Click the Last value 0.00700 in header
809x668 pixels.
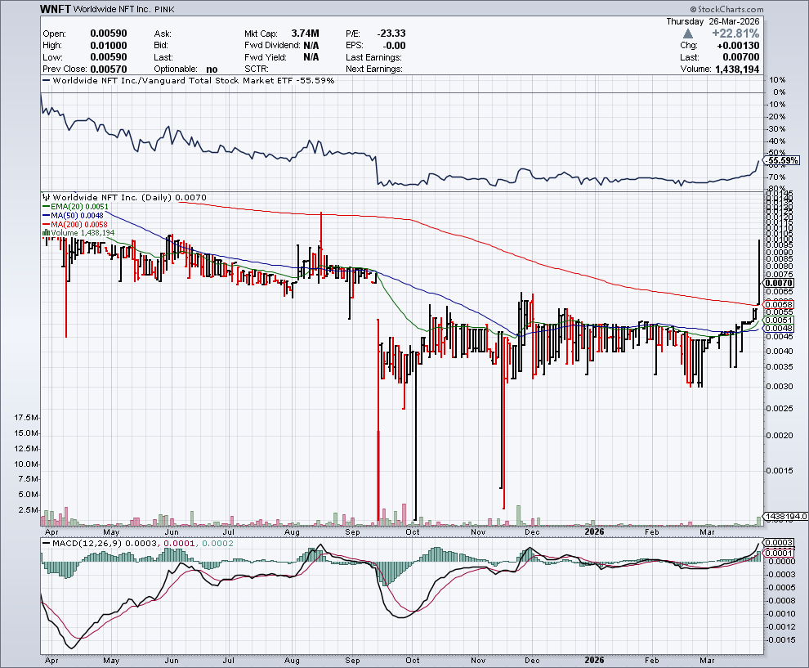(x=741, y=57)
